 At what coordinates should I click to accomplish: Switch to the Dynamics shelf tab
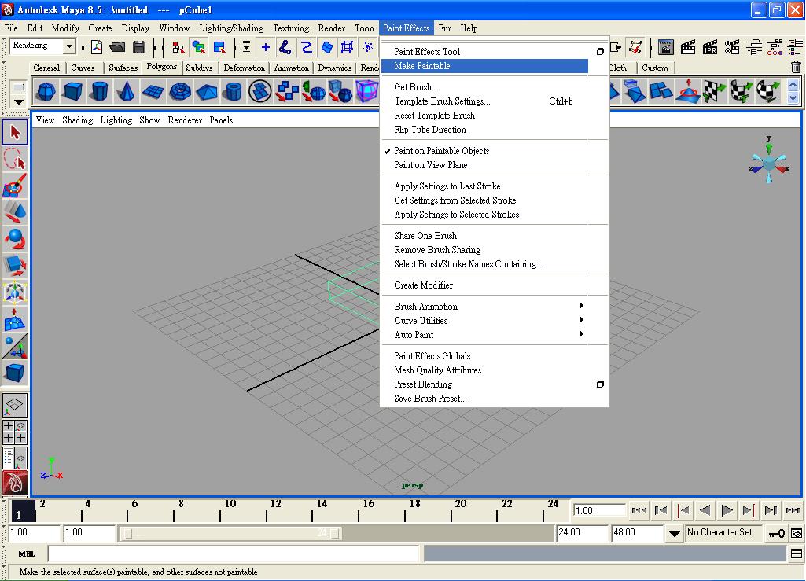335,68
